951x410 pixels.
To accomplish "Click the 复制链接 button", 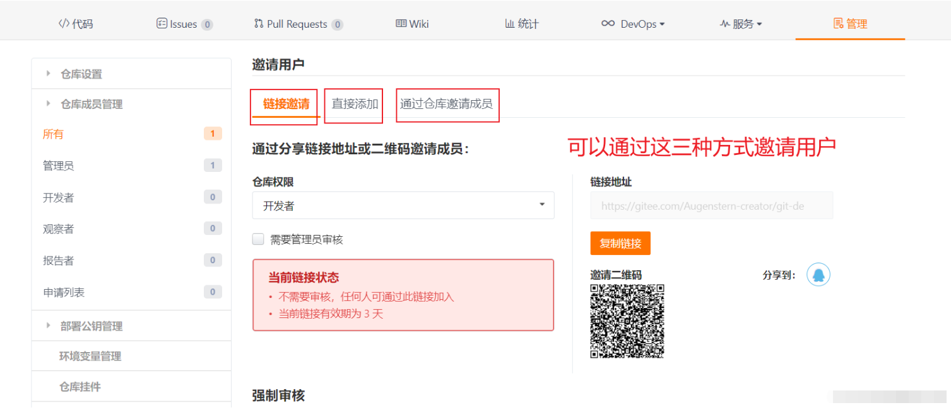I will [x=620, y=243].
